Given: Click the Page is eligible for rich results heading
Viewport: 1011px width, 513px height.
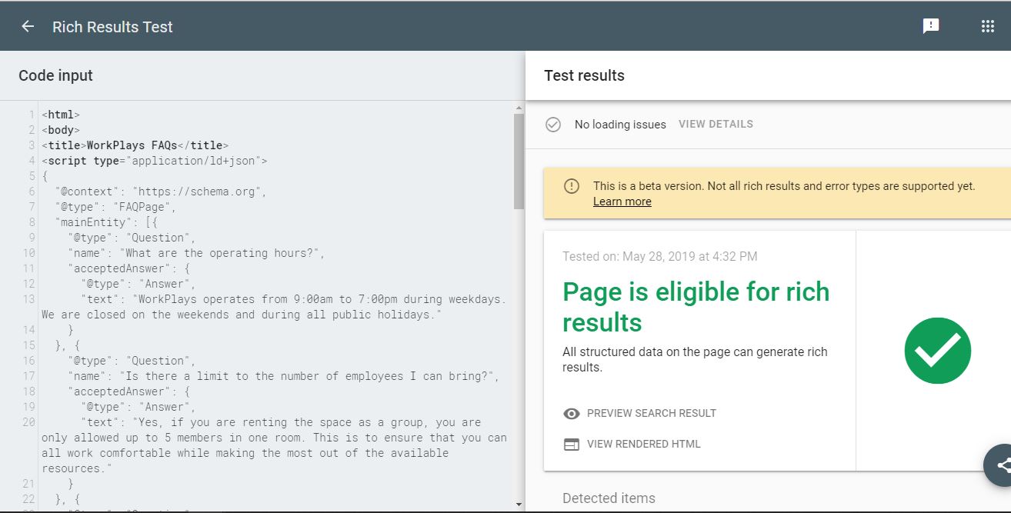Looking at the screenshot, I should coord(696,307).
